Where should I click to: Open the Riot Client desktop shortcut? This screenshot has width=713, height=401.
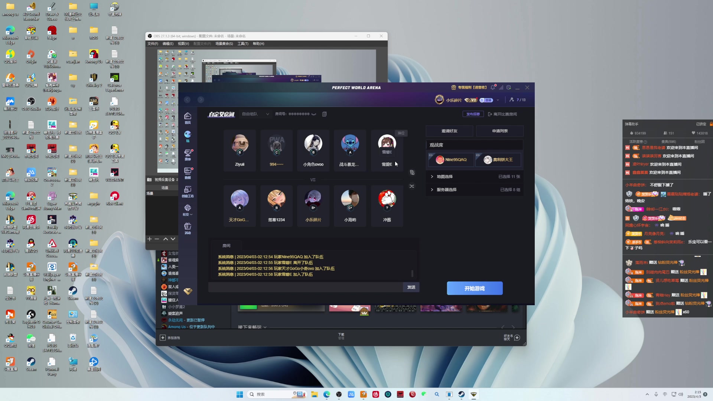pyautogui.click(x=114, y=198)
